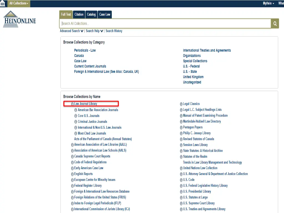This screenshot has width=284, height=213.
Task: Click the Search All Collections field
Action: (x=165, y=24)
